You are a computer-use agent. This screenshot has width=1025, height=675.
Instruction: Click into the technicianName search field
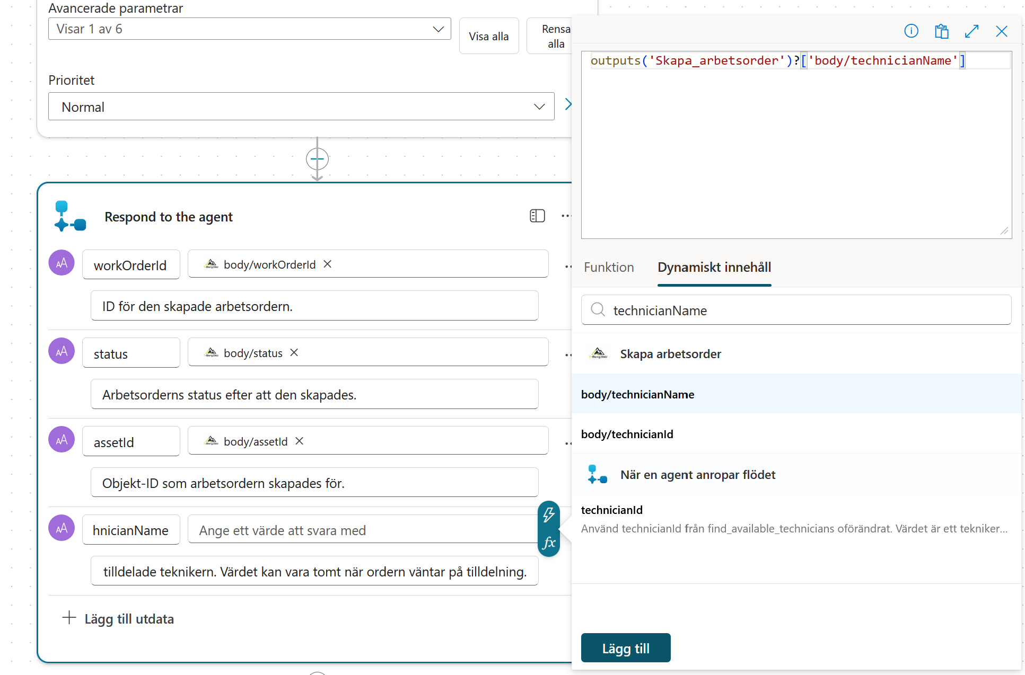(796, 310)
